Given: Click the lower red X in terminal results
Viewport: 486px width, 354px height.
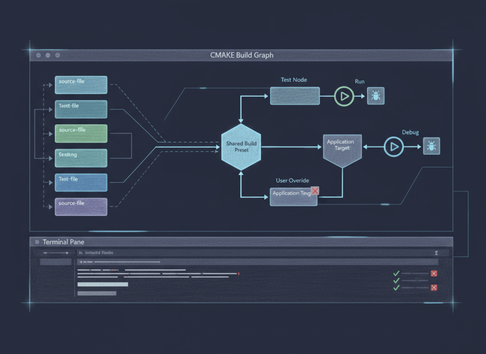Looking at the screenshot, I should coord(434,288).
